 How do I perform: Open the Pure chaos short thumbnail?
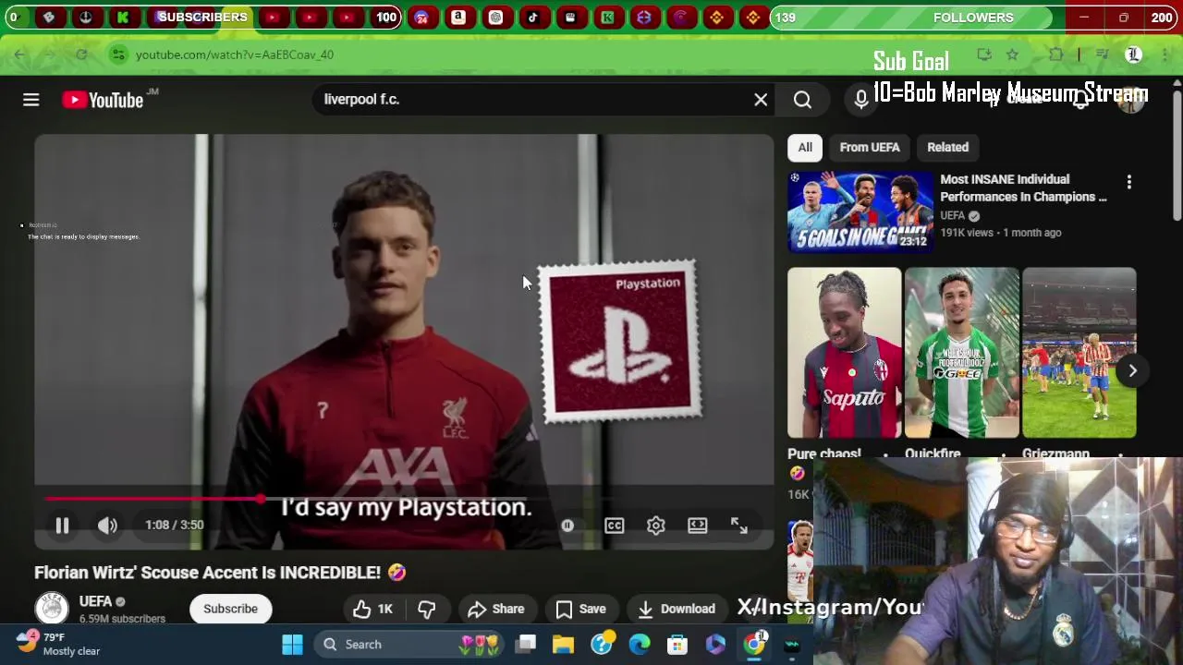tap(844, 353)
